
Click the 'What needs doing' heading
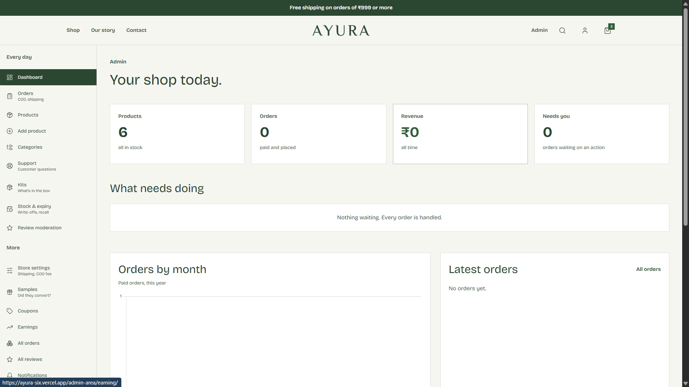point(157,188)
